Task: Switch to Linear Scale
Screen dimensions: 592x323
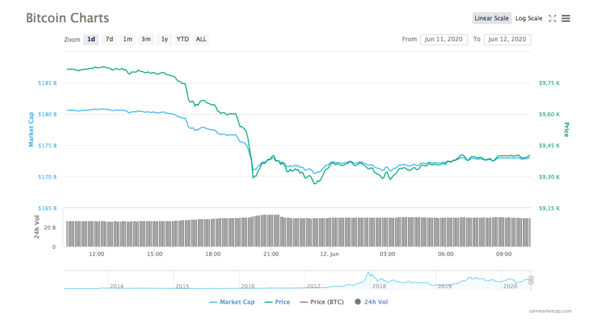Action: click(x=491, y=18)
